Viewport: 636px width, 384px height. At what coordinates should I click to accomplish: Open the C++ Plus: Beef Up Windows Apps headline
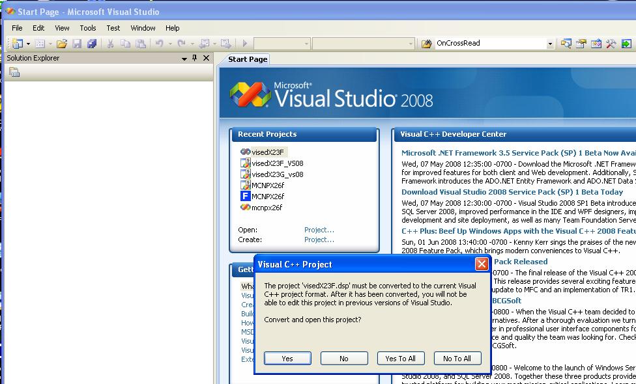(518, 231)
